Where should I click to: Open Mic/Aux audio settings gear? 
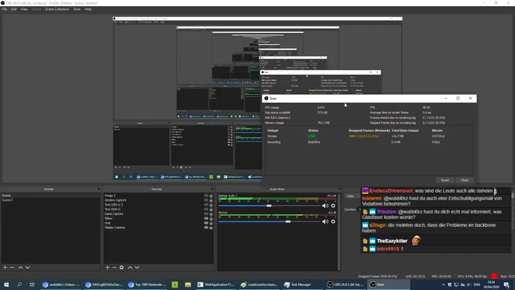(333, 222)
